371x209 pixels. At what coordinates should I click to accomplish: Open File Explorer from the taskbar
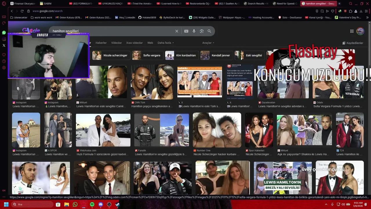coord(67,204)
